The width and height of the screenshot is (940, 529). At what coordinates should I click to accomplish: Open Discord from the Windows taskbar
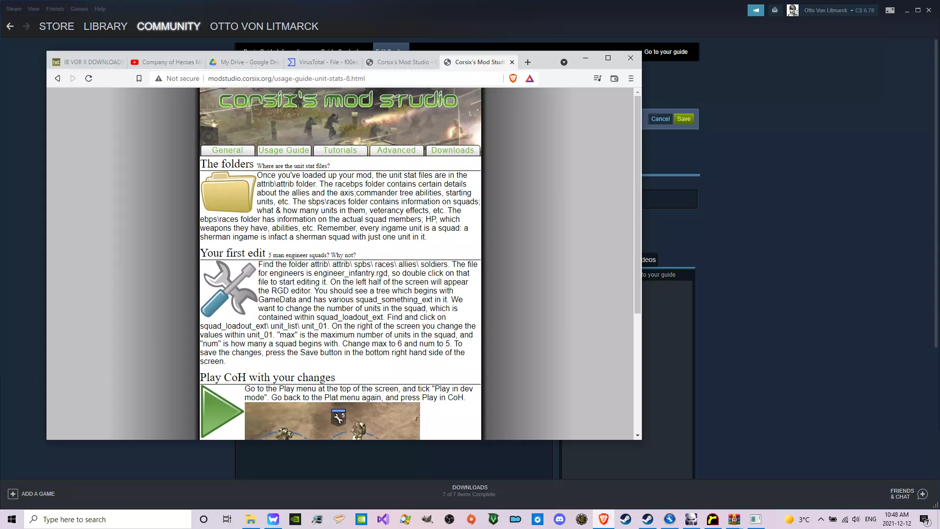(560, 519)
